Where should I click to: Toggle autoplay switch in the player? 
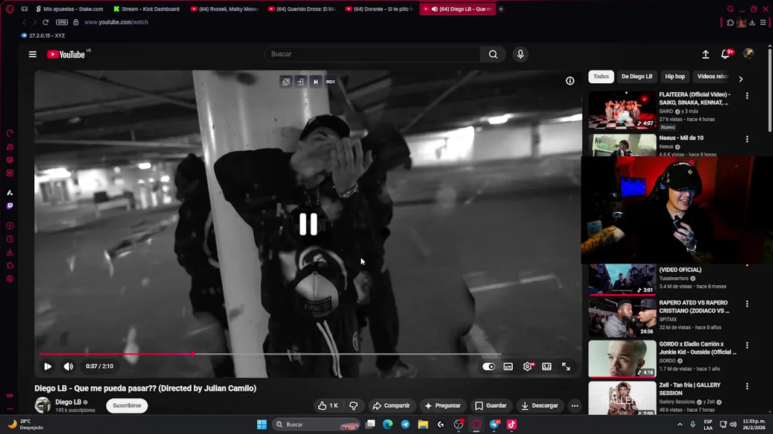point(489,366)
